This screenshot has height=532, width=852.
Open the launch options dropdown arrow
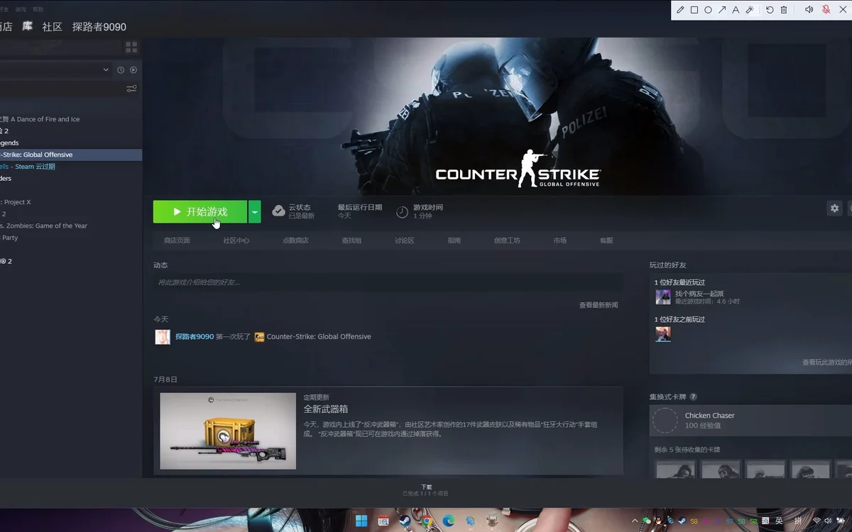click(x=255, y=211)
